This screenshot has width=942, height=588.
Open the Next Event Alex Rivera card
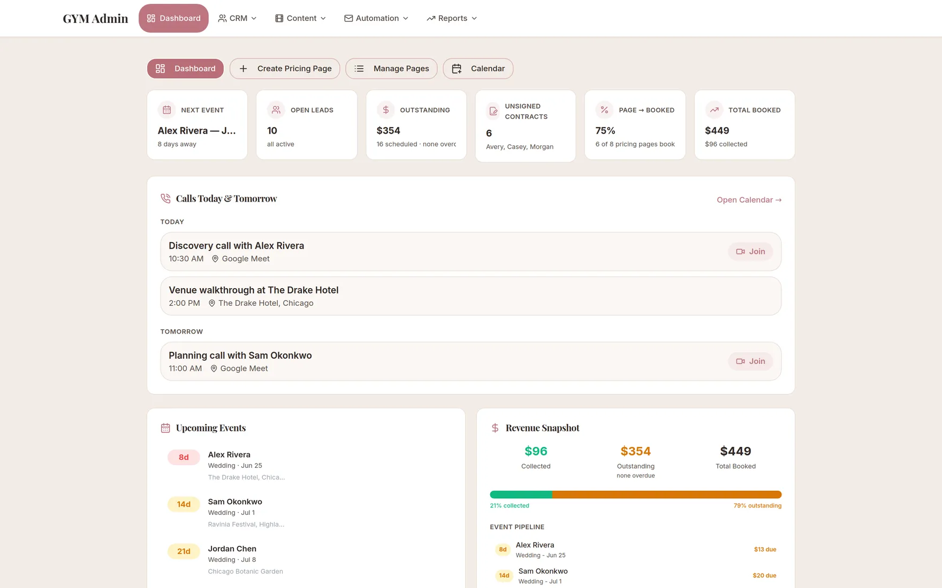point(197,125)
